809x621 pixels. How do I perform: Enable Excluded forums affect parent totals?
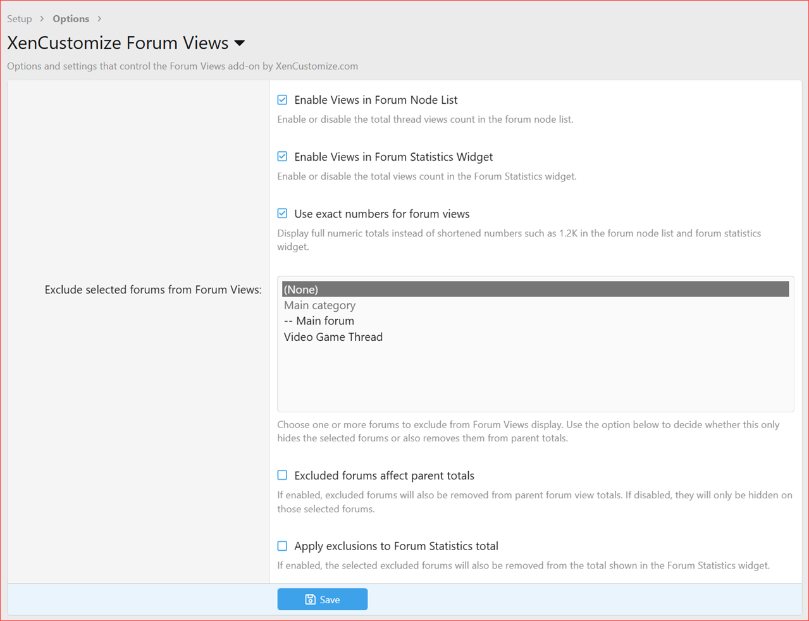click(281, 475)
